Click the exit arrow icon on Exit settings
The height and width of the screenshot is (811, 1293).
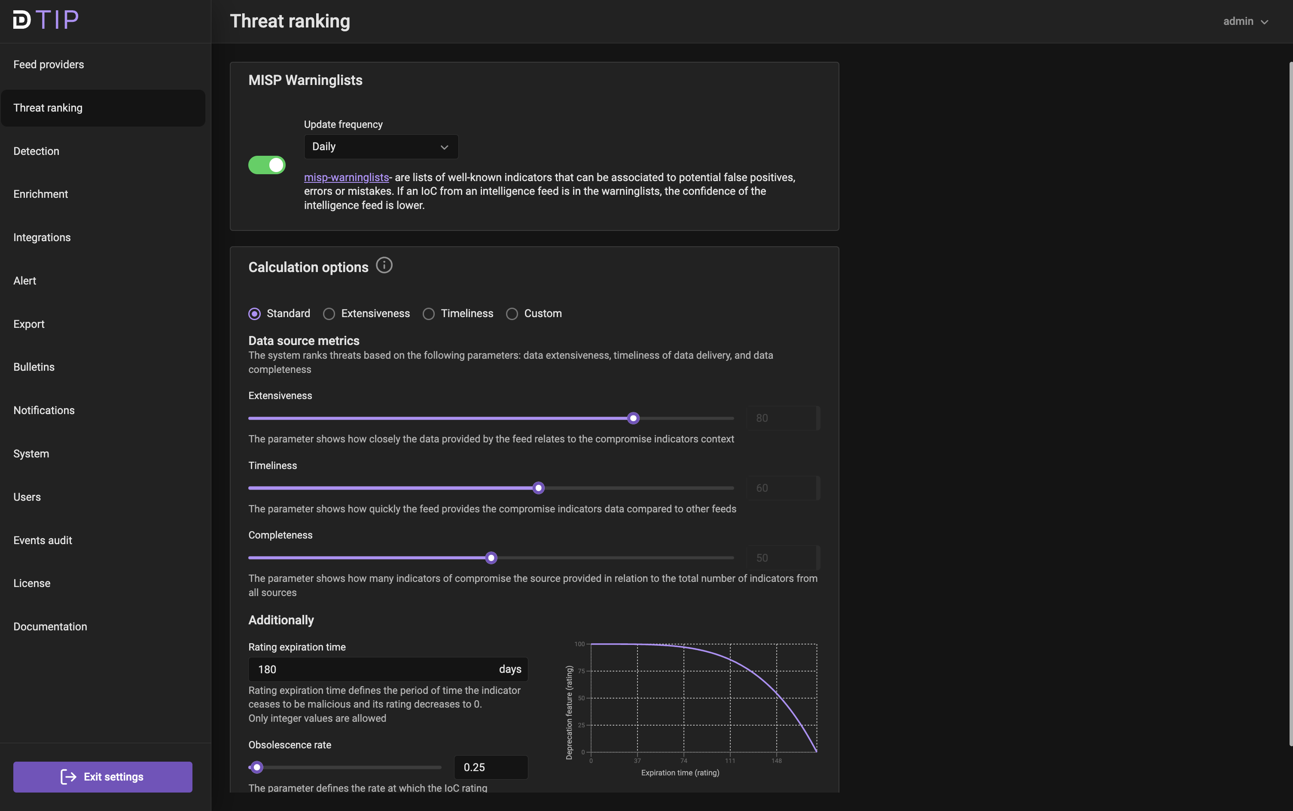point(68,777)
